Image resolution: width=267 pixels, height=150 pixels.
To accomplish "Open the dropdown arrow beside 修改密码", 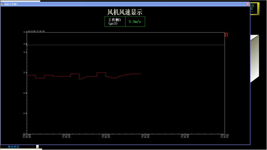I will pos(37,147).
